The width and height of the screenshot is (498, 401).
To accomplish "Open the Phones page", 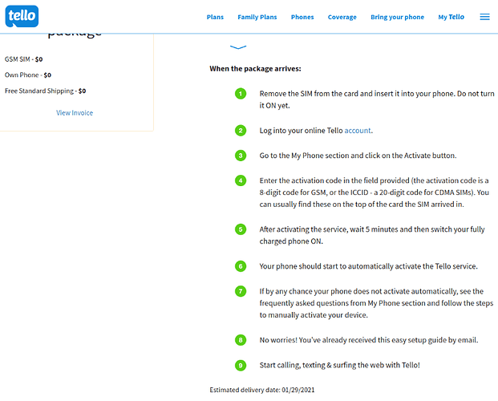I will [x=302, y=17].
